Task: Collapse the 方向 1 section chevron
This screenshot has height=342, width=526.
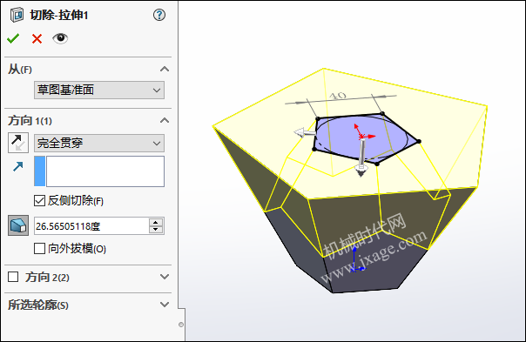Action: coord(165,120)
